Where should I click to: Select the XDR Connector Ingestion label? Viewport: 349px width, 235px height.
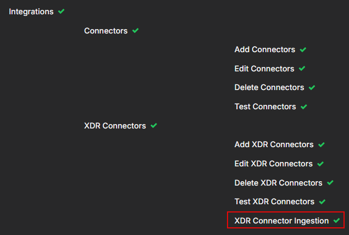click(x=281, y=221)
